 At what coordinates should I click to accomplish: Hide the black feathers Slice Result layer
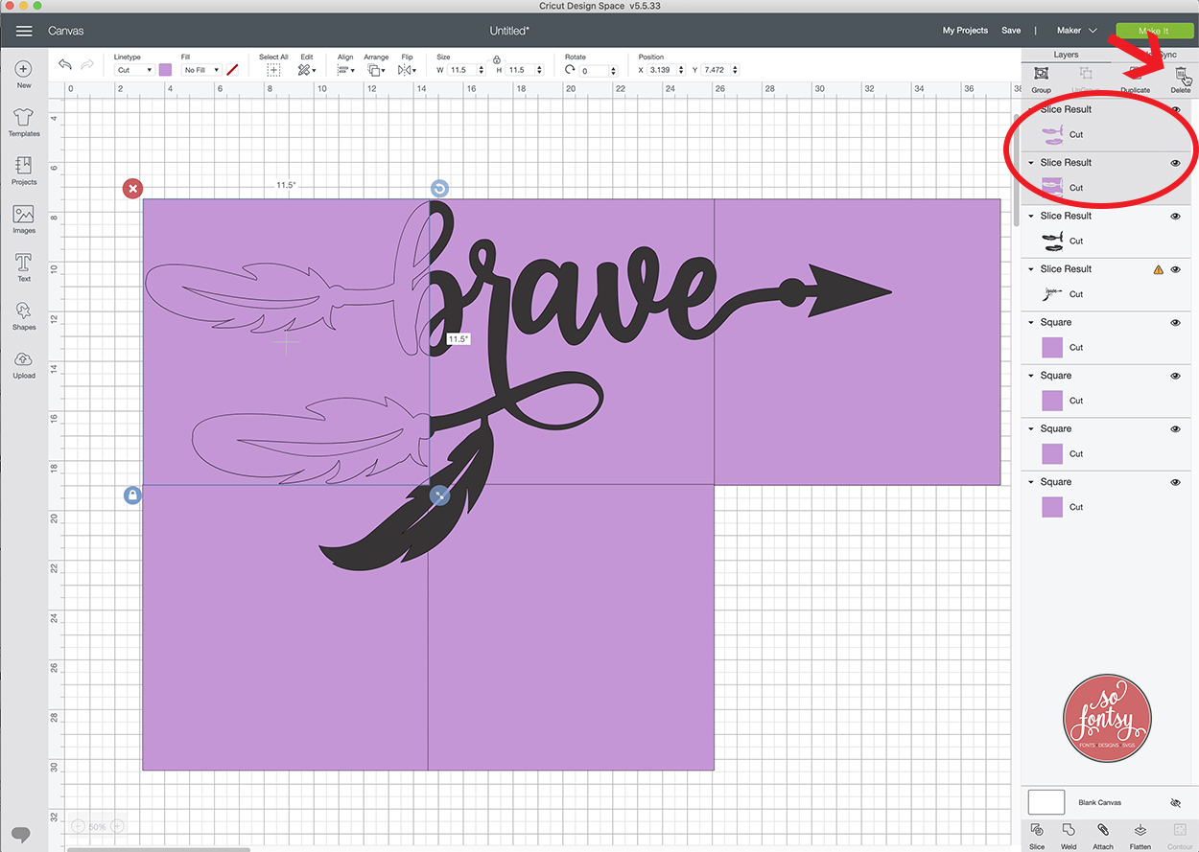[1175, 217]
